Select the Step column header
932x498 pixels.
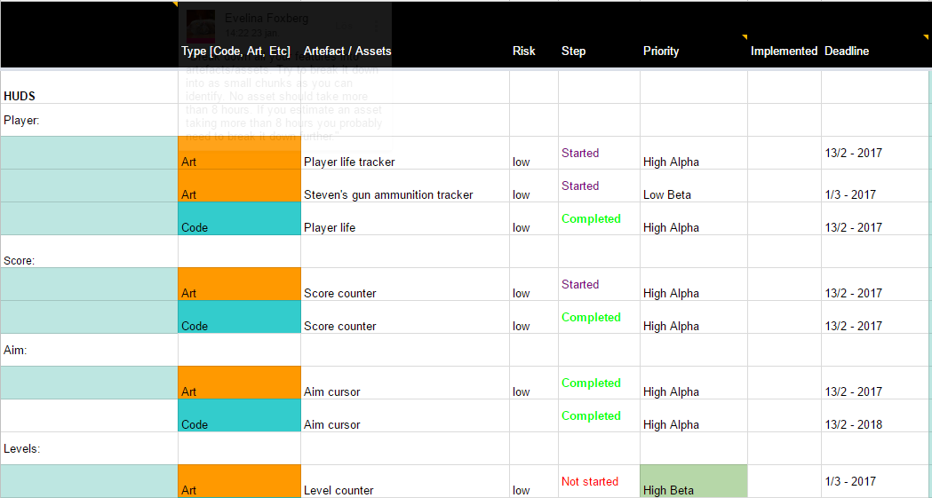pos(574,51)
